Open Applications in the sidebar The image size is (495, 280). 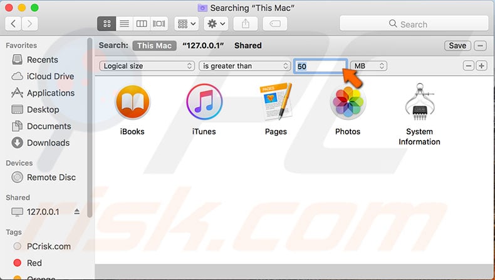click(x=43, y=93)
